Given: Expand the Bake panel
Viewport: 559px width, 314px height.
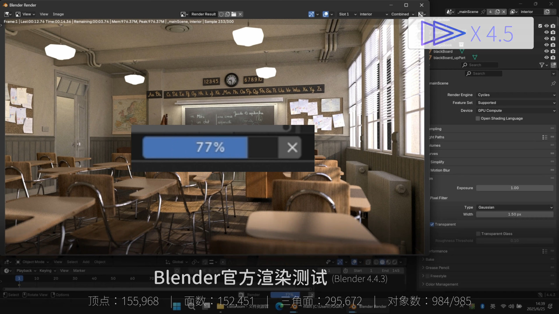Looking at the screenshot, I should coord(430,260).
